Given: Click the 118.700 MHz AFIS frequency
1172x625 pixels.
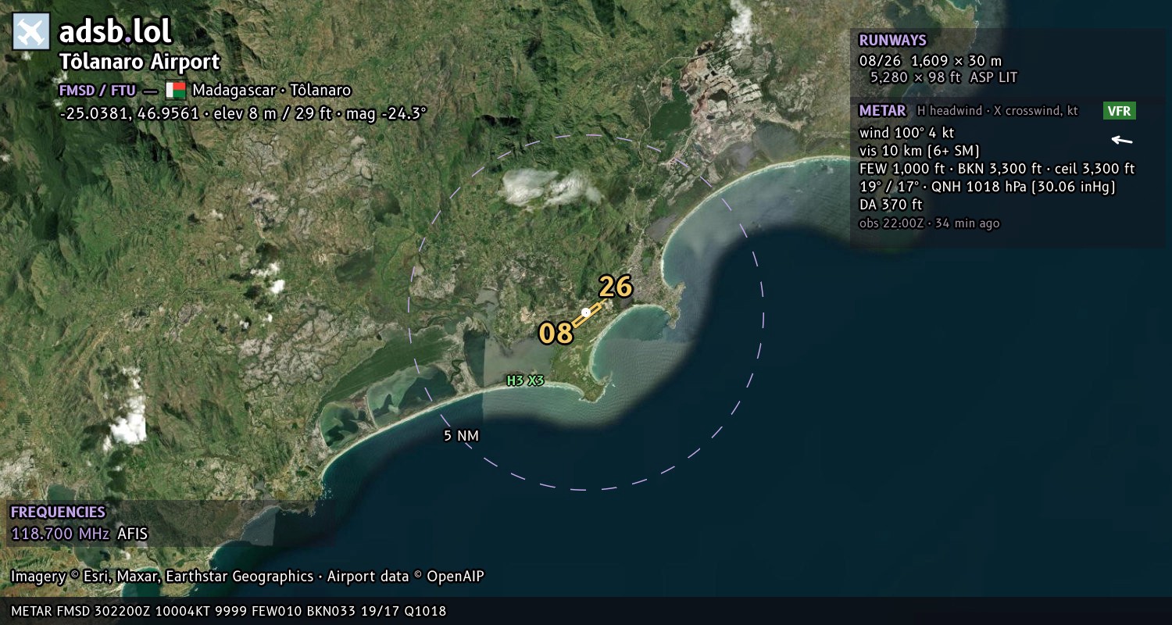Looking at the screenshot, I should click(x=79, y=534).
